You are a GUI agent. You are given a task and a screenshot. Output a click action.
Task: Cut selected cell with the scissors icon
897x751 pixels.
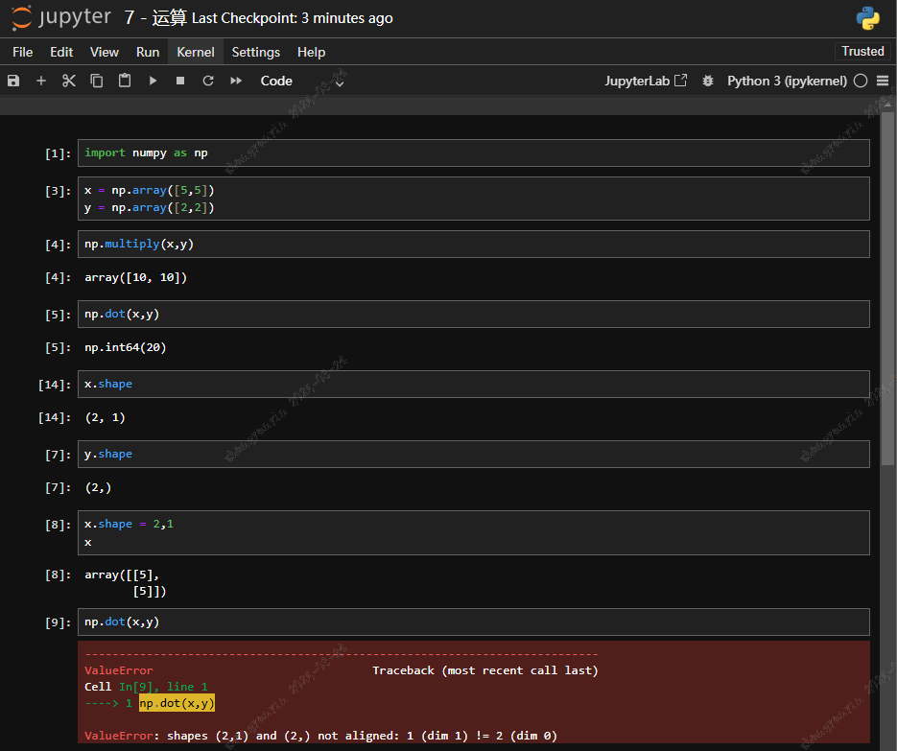(69, 81)
